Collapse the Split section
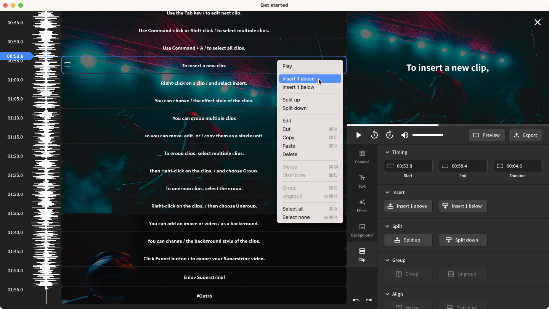Screen dimensions: 549x309 388,226
